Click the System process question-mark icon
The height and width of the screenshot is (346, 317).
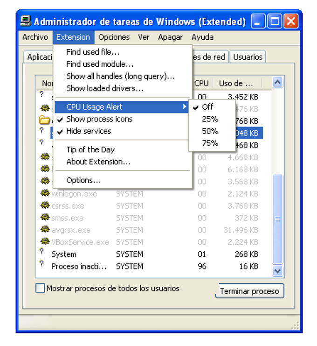click(x=41, y=252)
